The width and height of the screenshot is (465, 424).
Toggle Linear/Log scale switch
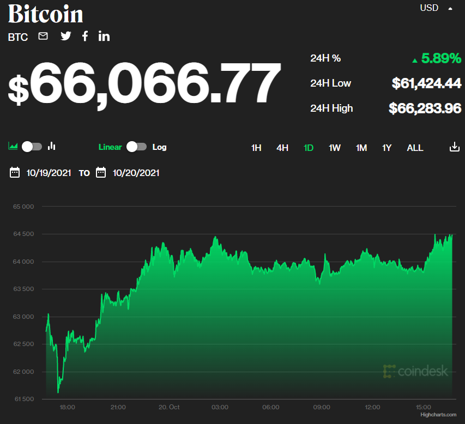point(136,147)
